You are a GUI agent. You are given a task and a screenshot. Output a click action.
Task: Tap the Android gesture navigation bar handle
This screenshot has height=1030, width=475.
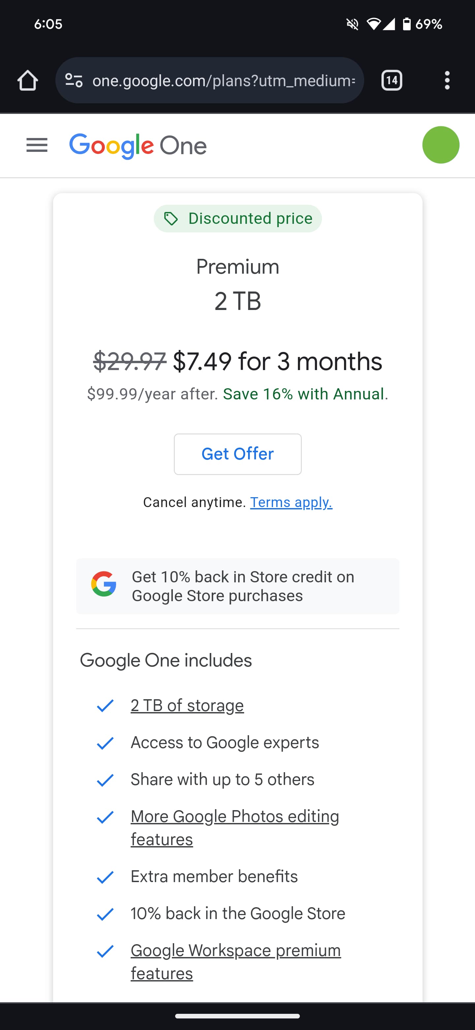pos(237,1016)
